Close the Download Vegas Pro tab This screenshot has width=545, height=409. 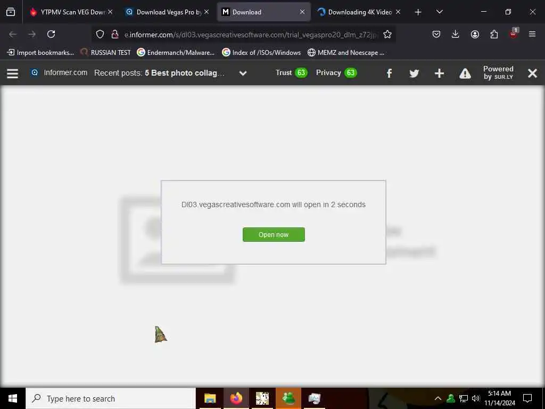pos(207,12)
